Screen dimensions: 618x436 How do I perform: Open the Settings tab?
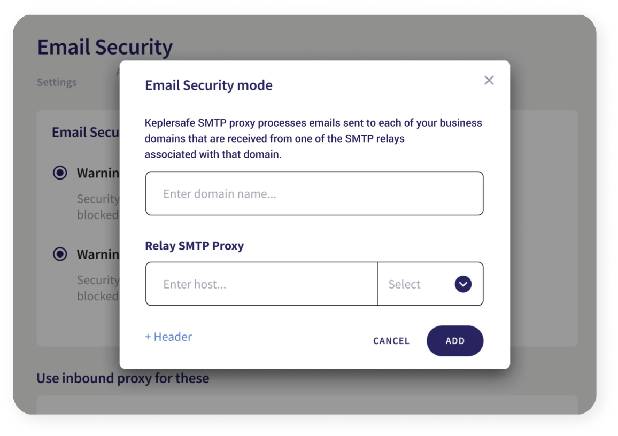[57, 82]
